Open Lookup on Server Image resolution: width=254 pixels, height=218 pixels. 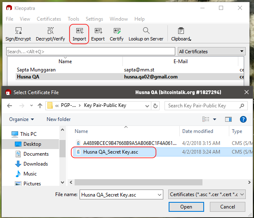[146, 34]
